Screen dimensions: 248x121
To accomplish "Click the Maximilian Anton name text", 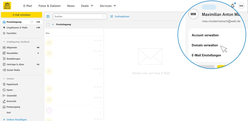I will click(x=221, y=14).
